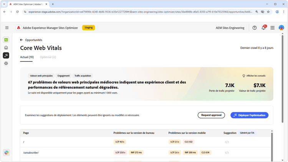
Task: Click Dernier crawl Il y a 8 jours text
Action: 257,48
